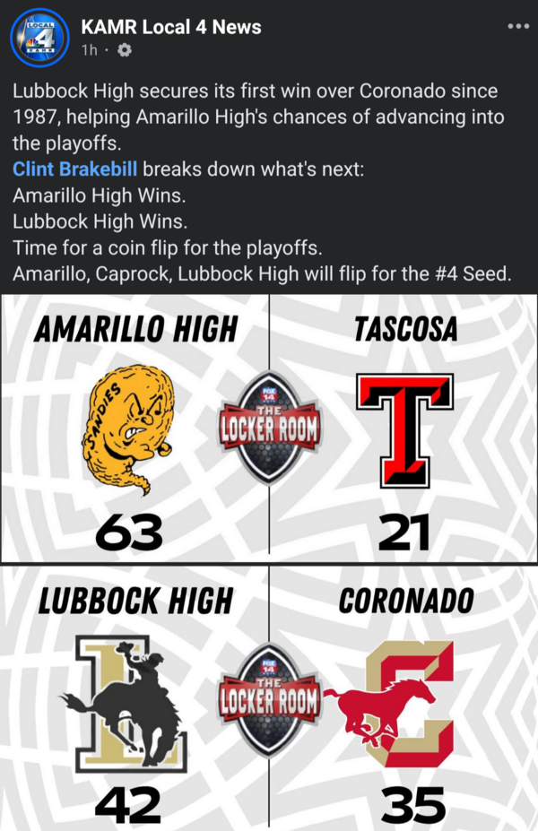Click the gear icon beside the timestamp
Viewport: 538px width, 831px height.
[x=124, y=50]
